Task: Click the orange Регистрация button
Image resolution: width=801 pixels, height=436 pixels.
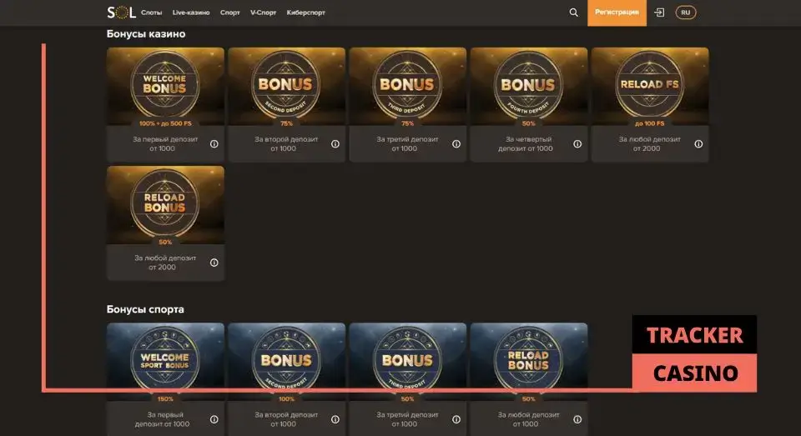Action: (x=617, y=13)
